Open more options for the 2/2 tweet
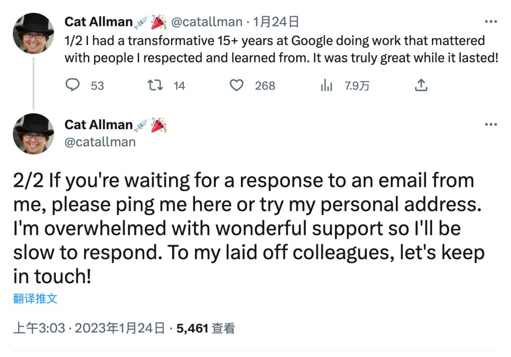Screen dimensions: 511x357 coord(491,124)
